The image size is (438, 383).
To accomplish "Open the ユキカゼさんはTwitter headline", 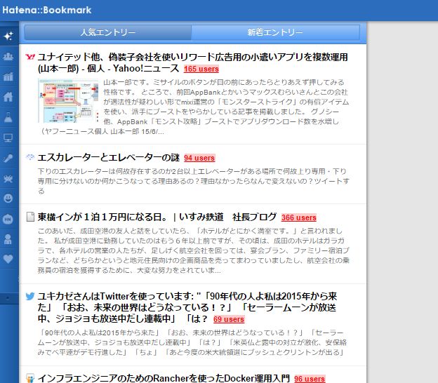I will pos(187,308).
